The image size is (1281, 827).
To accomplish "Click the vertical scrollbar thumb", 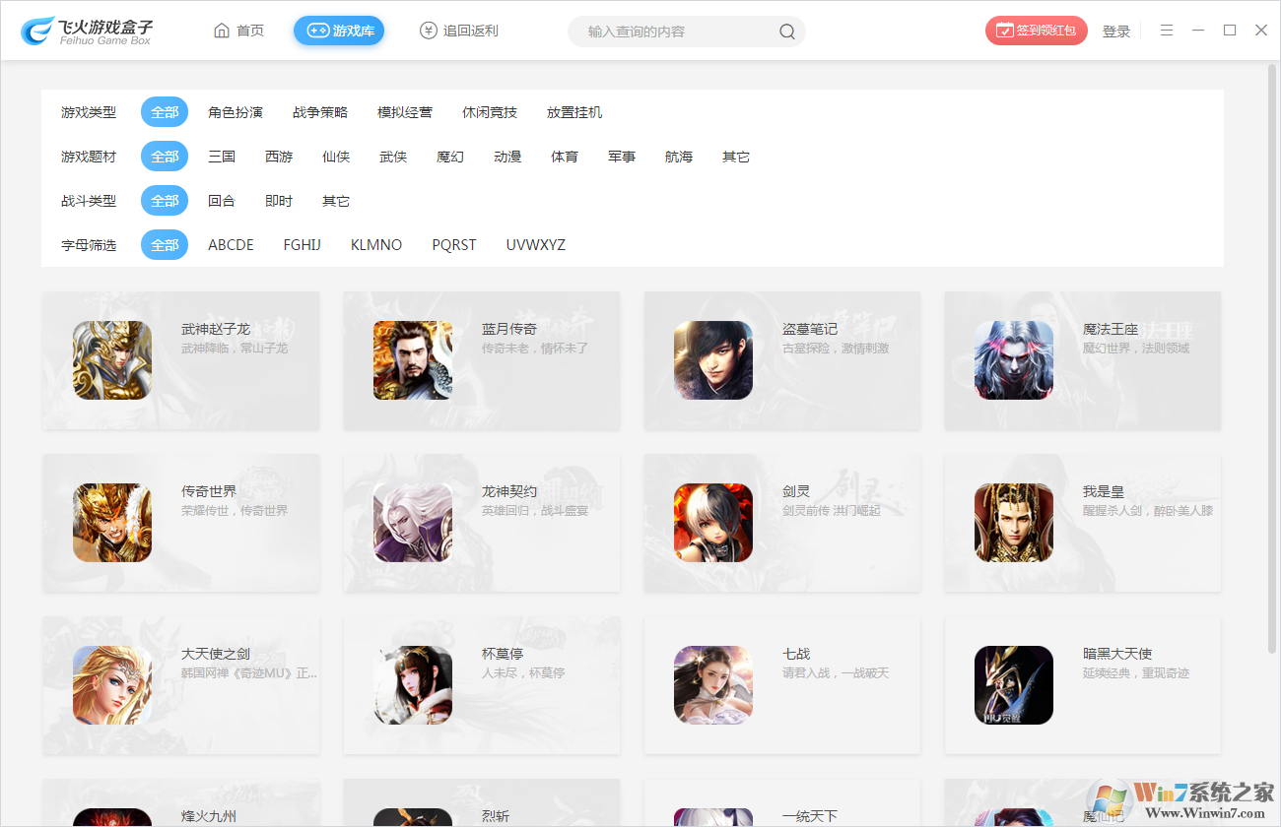I will coord(1272,357).
